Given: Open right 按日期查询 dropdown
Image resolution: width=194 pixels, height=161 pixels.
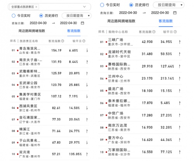Looking at the screenshot, I should 169,5.
